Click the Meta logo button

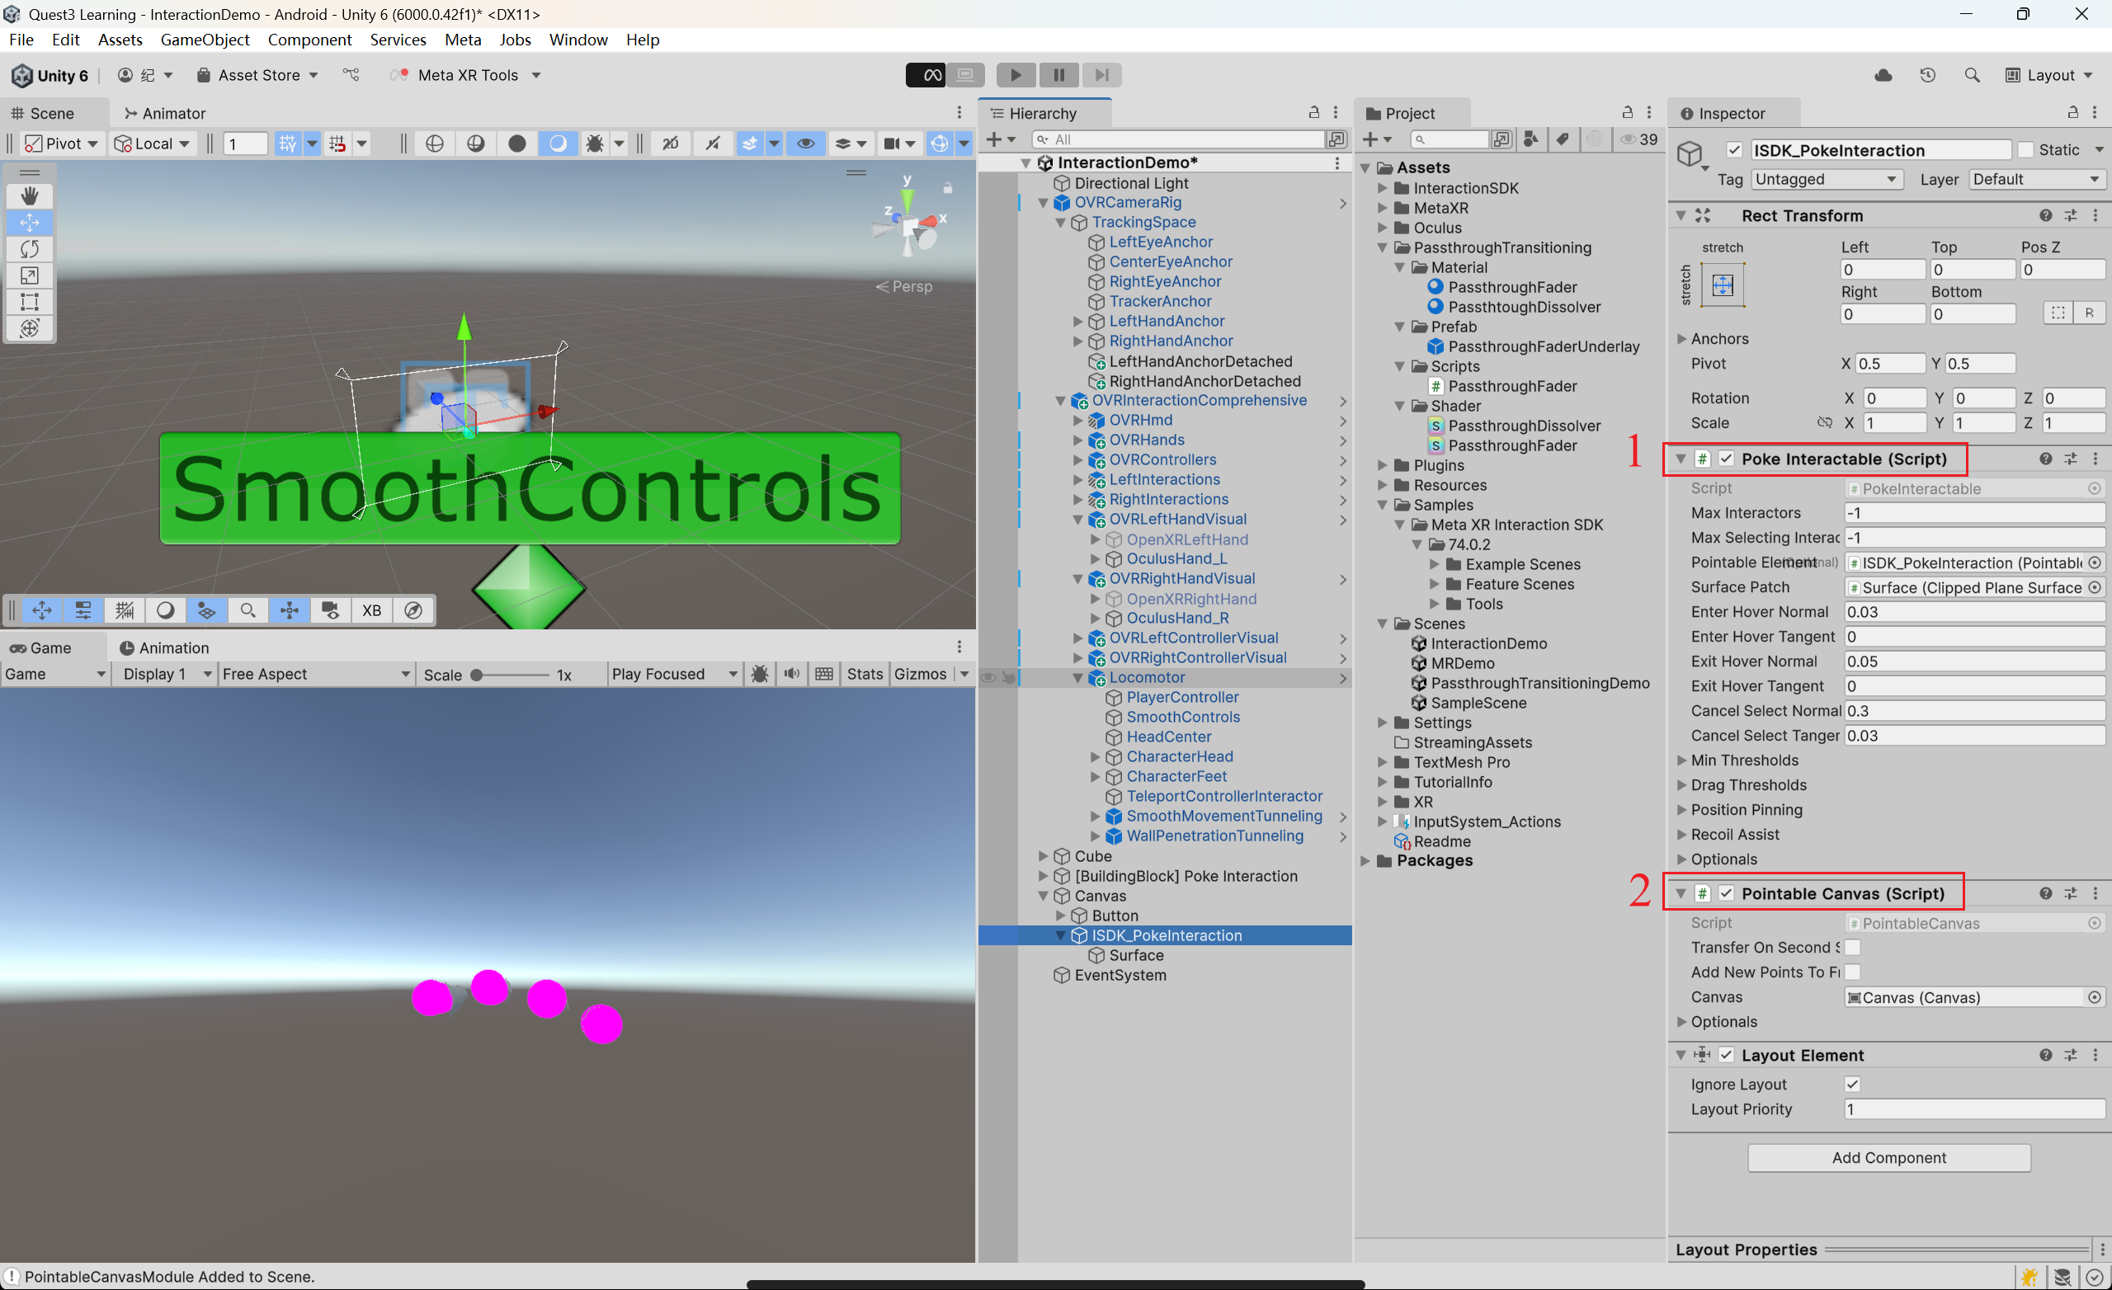pos(926,75)
